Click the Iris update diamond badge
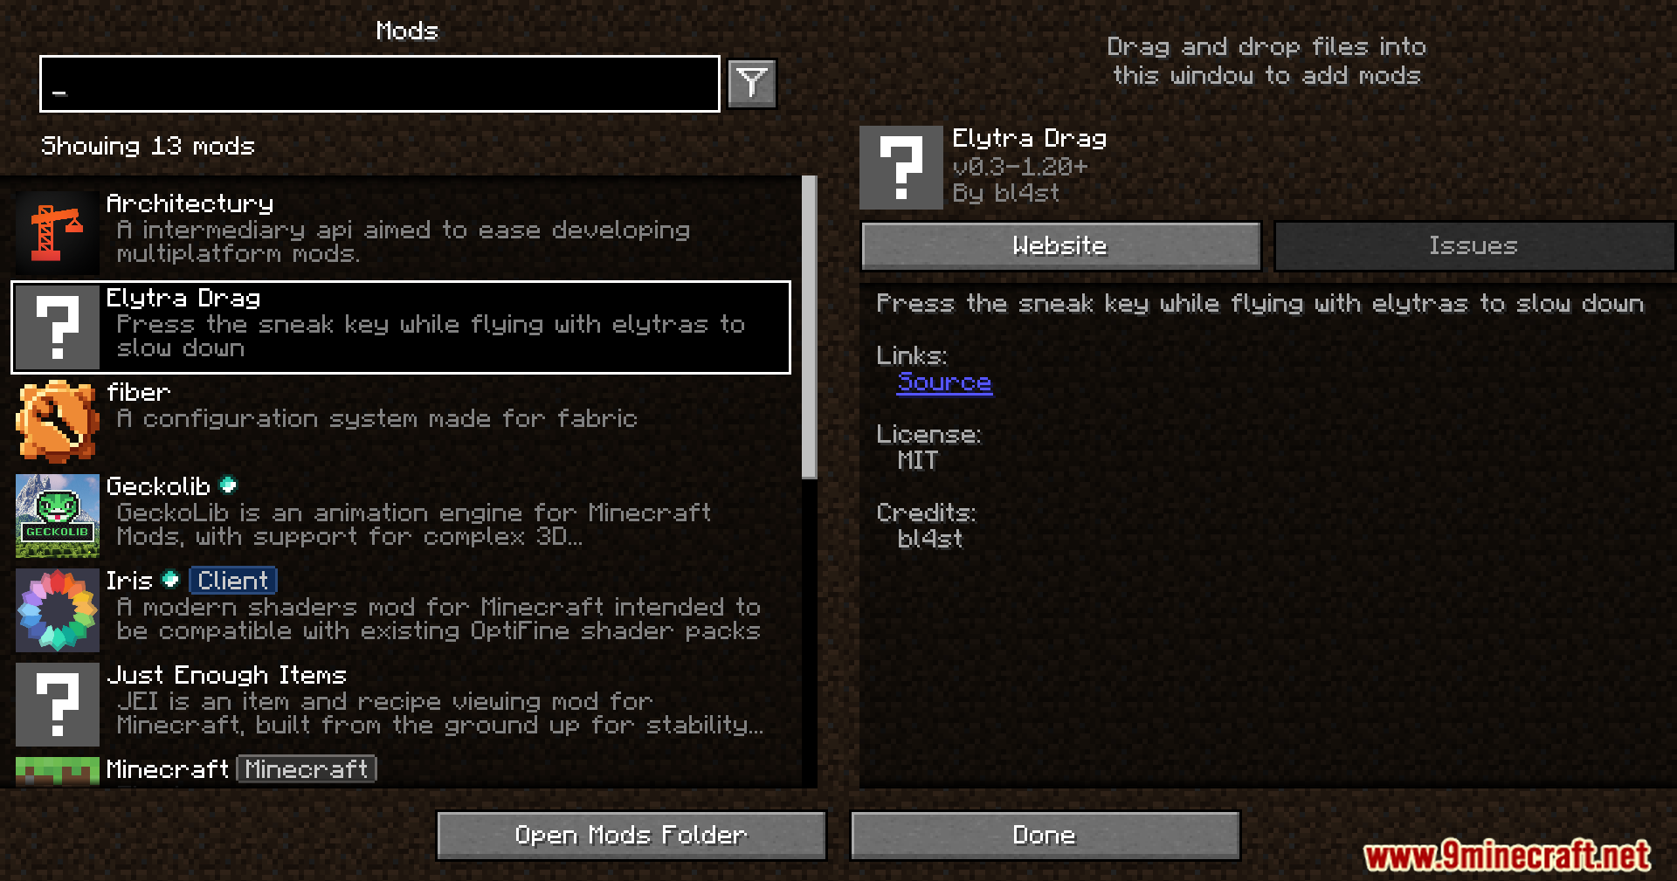This screenshot has width=1677, height=881. coord(170,579)
